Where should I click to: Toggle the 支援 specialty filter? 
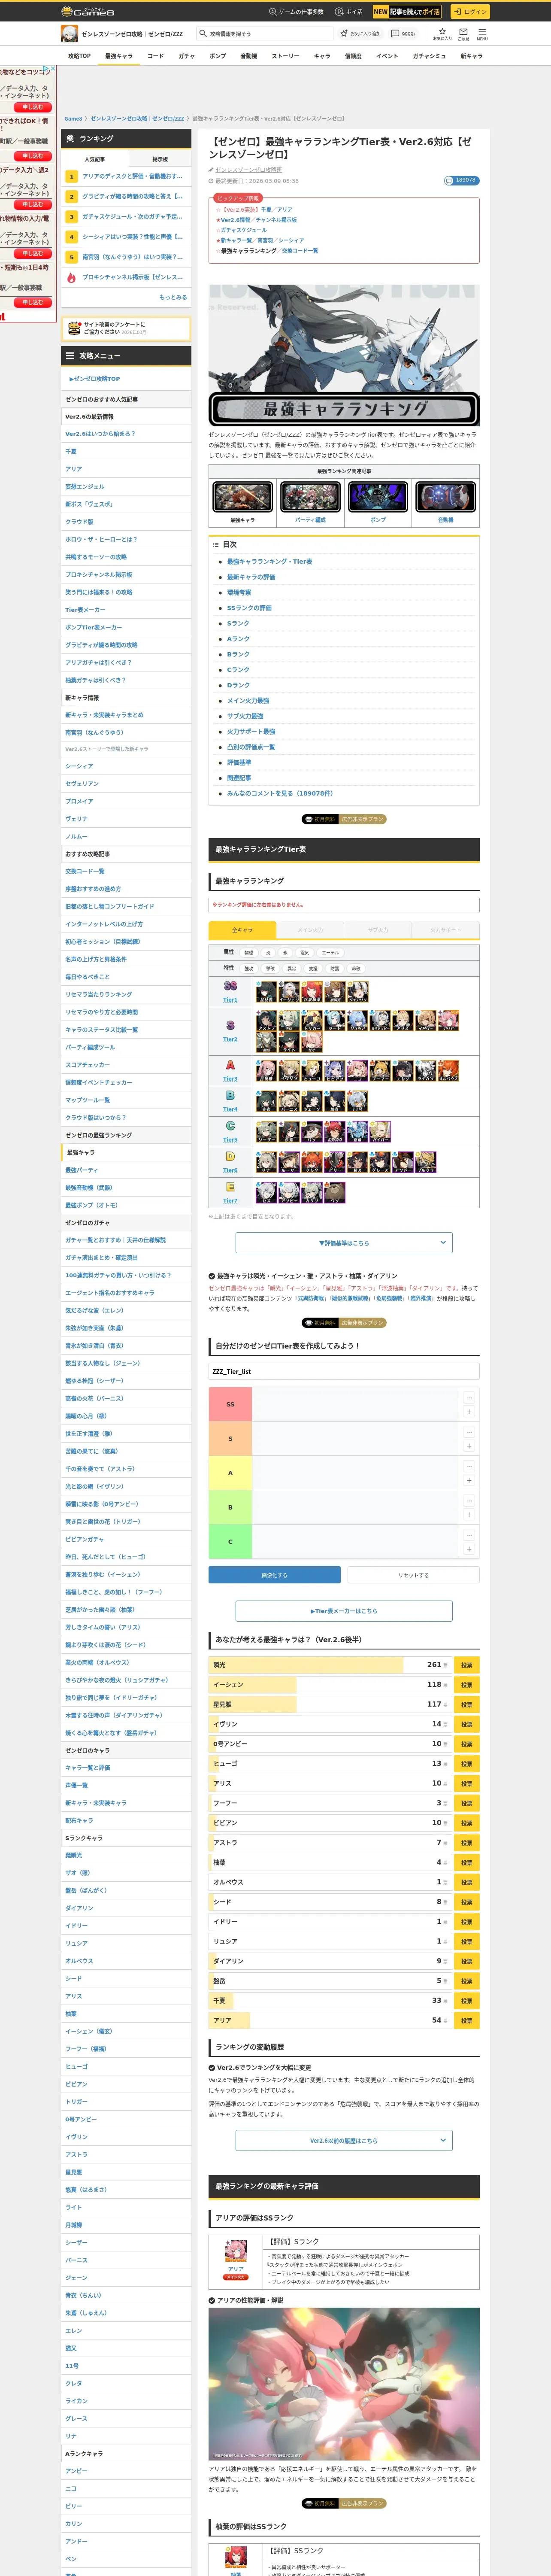pyautogui.click(x=313, y=968)
